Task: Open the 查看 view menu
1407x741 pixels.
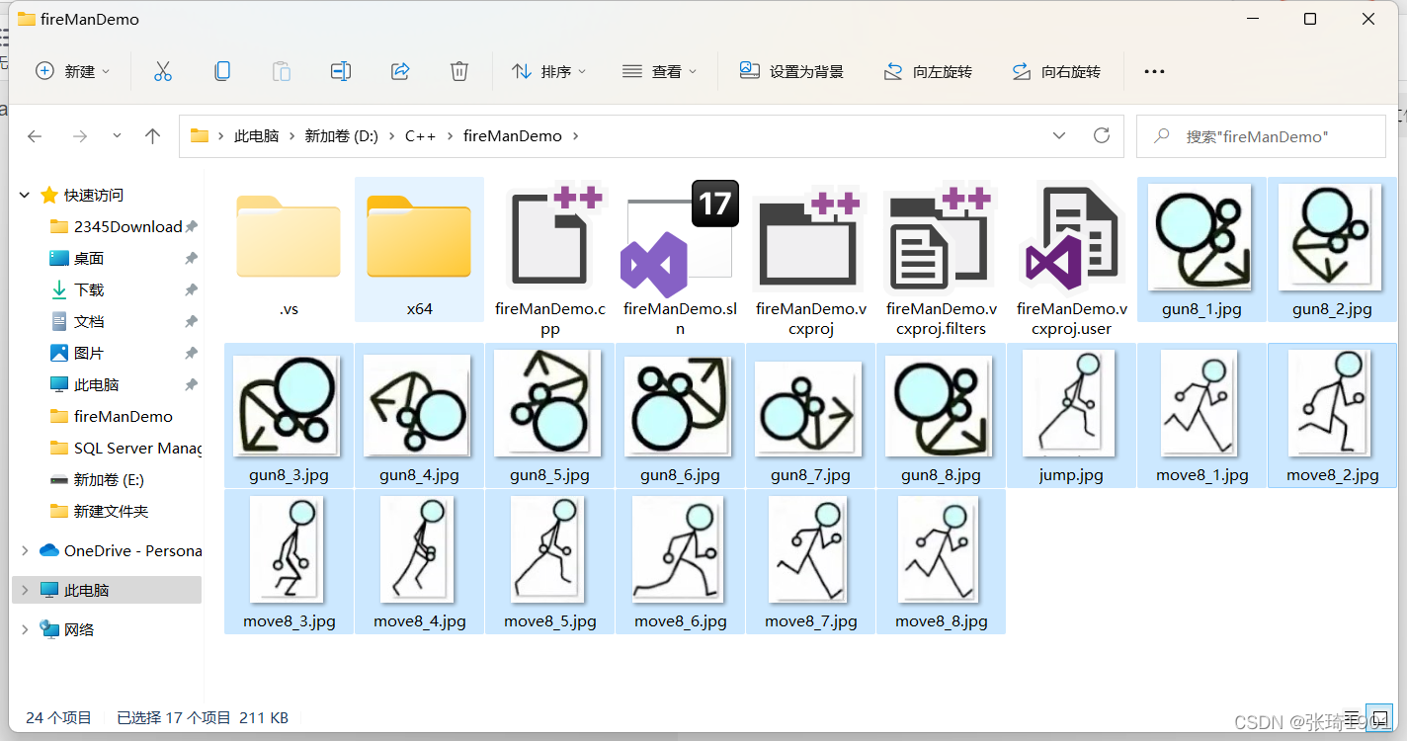Action: [660, 71]
